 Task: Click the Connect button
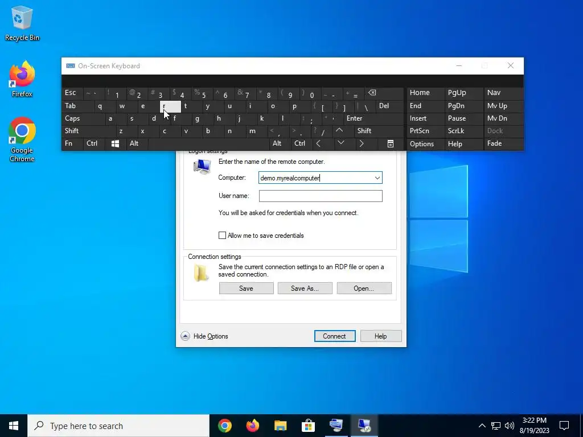tap(335, 336)
